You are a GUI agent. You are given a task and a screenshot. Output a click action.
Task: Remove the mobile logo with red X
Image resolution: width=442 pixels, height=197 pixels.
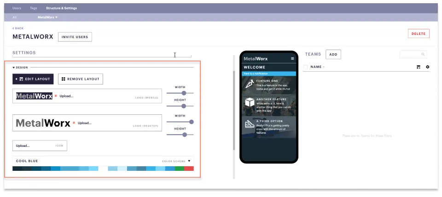pos(56,96)
